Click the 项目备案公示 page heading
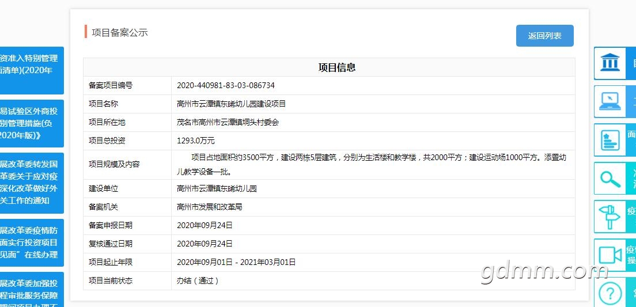Image resolution: width=636 pixels, height=307 pixels. coord(120,33)
